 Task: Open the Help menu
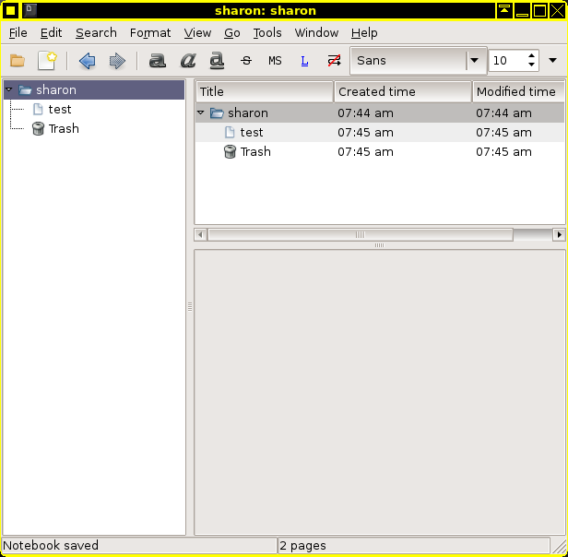(364, 33)
